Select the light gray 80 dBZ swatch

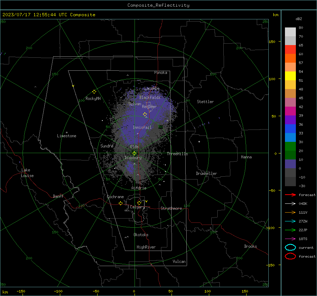[x=290, y=32]
